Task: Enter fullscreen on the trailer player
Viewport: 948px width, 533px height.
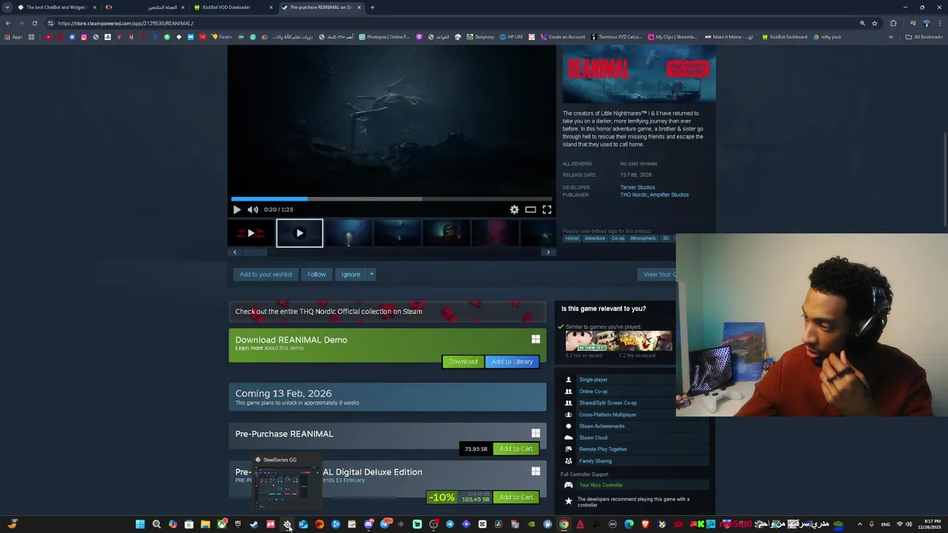Action: click(547, 209)
